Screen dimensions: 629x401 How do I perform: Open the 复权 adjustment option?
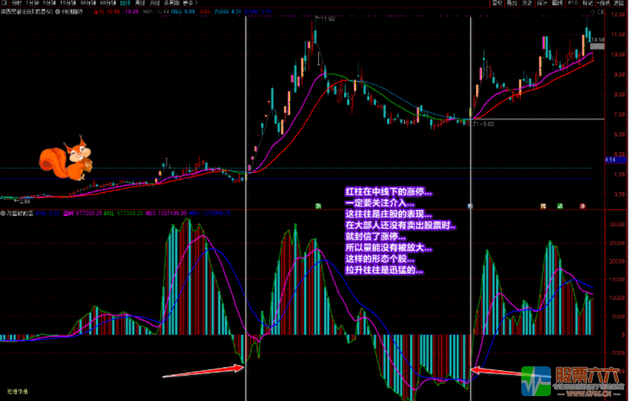tap(497, 2)
